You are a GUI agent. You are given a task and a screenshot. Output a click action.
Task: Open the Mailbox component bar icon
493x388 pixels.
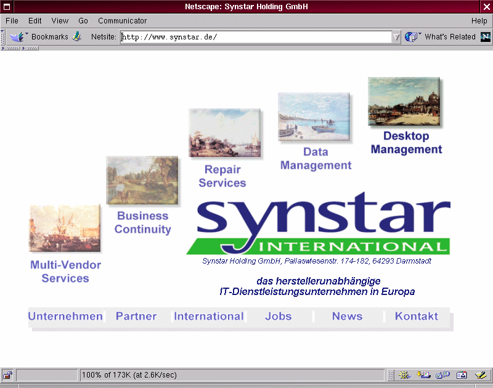423,375
